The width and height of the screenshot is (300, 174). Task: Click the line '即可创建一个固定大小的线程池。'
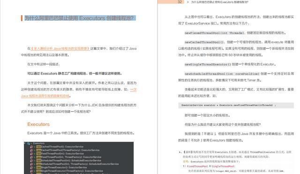(x=208, y=115)
